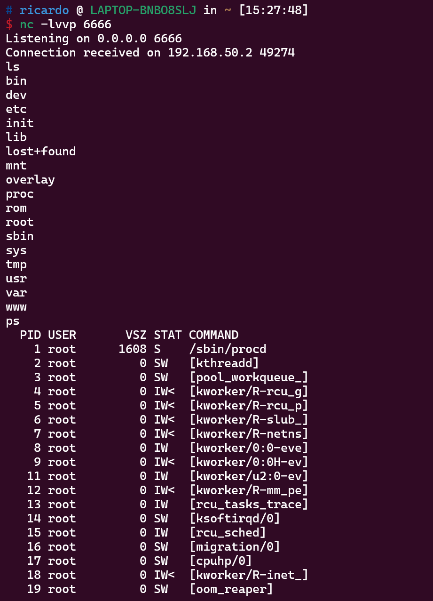
Task: Click the [rcu_tasks_trace] process entry
Action: [x=249, y=505]
